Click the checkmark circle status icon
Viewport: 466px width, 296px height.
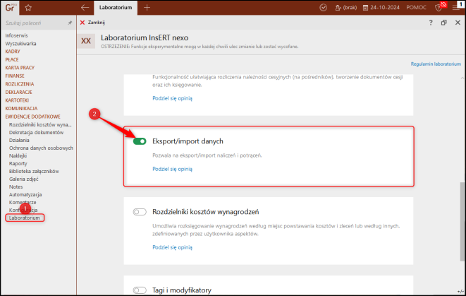323,8
